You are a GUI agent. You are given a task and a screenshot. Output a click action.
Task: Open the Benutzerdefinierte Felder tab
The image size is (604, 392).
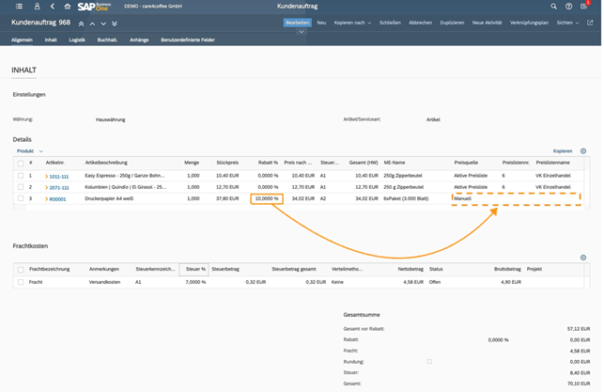tap(188, 39)
